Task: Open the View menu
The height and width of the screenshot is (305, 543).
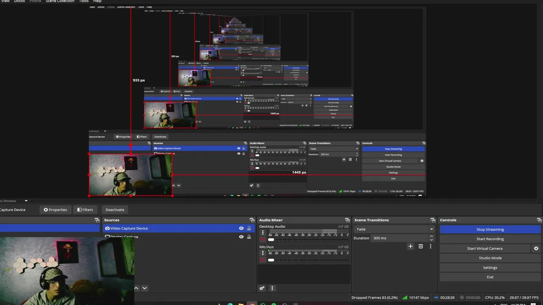Action: [5, 1]
